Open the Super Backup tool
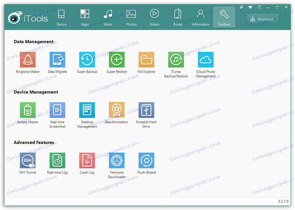 click(x=87, y=60)
